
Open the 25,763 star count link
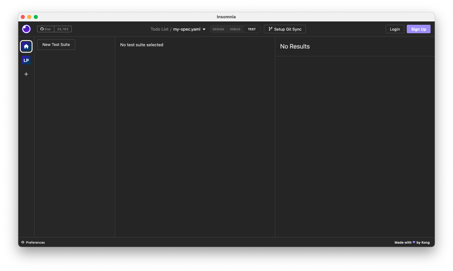coord(63,29)
